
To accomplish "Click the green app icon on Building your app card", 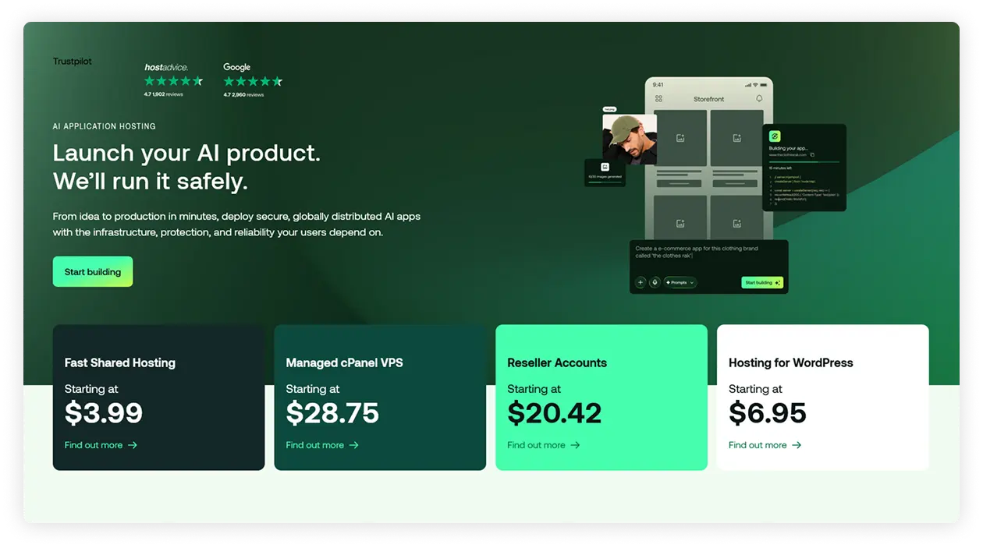I will [775, 136].
